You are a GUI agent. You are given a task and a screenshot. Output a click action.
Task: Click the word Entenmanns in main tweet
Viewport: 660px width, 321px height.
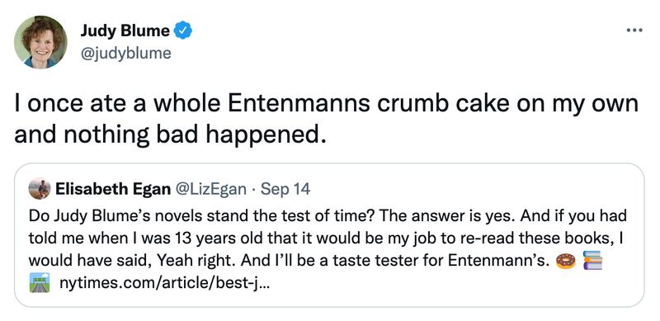(307, 104)
